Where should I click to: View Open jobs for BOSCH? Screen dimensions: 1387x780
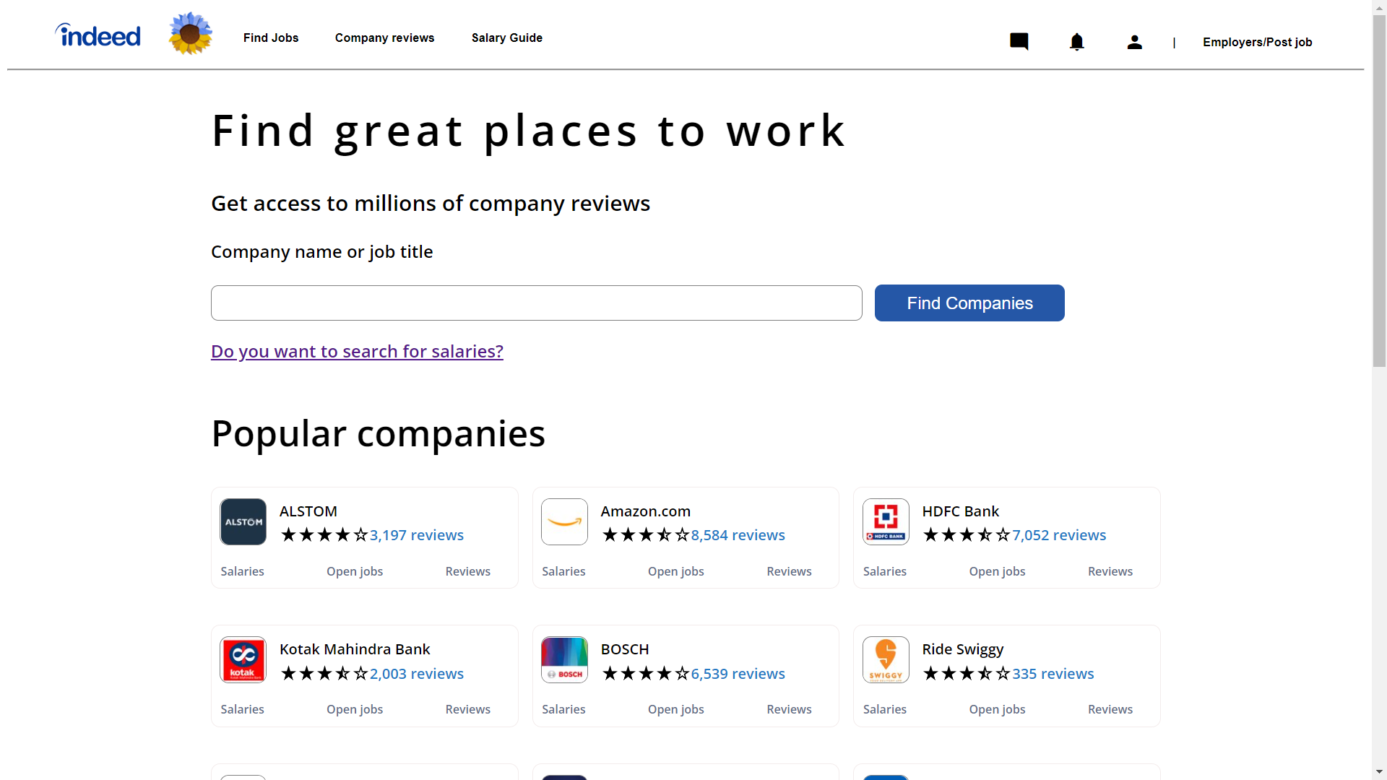click(675, 709)
